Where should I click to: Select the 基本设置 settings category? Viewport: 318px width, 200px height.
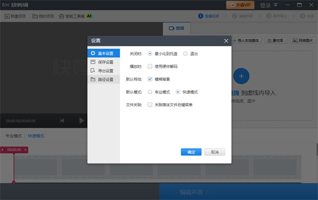pyautogui.click(x=104, y=53)
